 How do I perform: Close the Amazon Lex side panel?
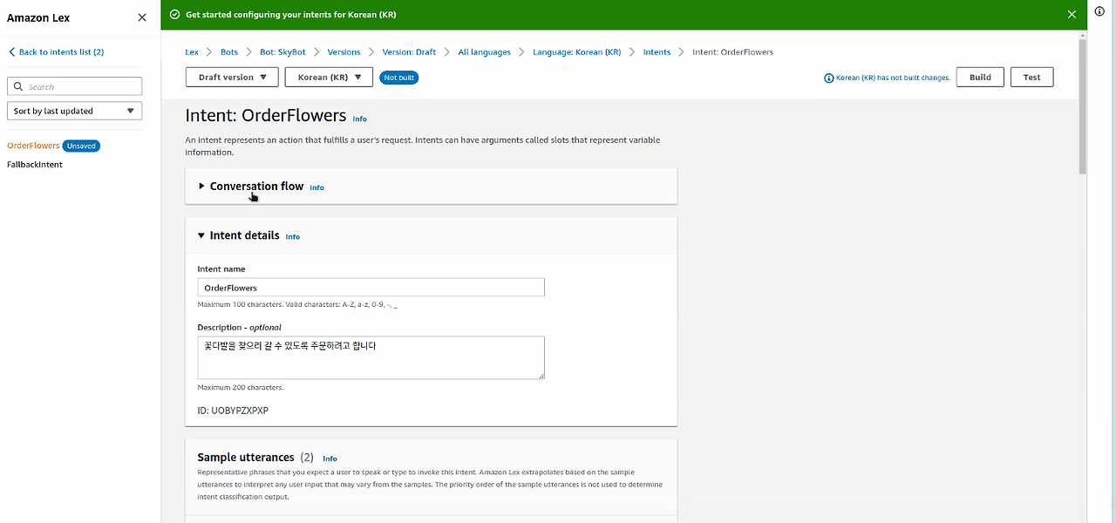[x=142, y=17]
